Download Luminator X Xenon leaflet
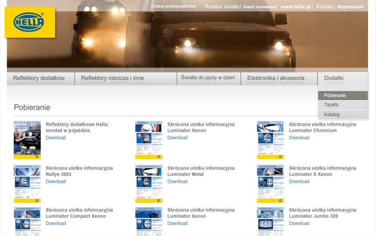Screen dimensions: 376x236 coord(299,181)
